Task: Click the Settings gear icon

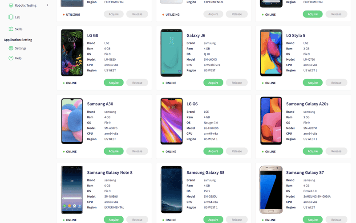Action: coord(11,48)
